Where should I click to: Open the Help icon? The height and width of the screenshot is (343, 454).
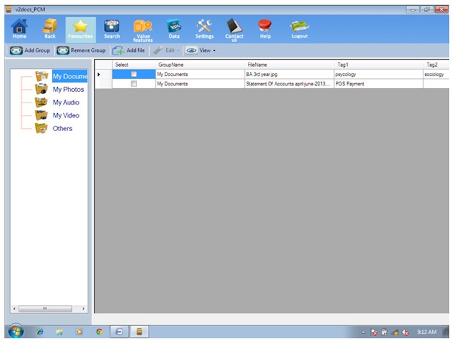click(x=265, y=28)
